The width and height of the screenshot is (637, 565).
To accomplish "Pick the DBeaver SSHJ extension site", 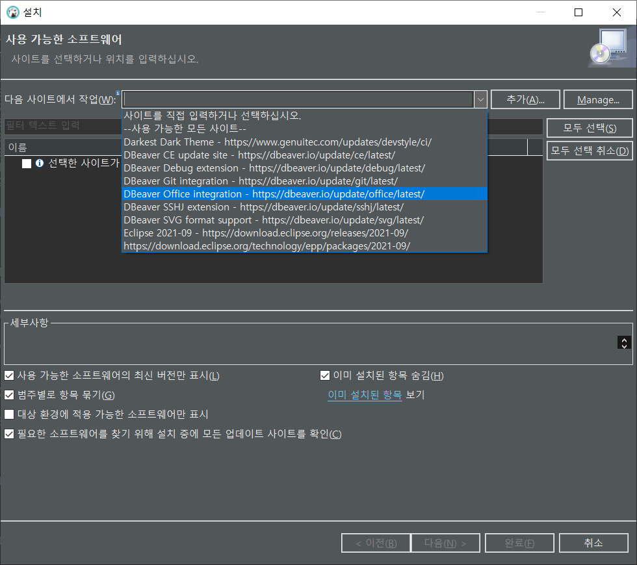I will tap(304, 207).
